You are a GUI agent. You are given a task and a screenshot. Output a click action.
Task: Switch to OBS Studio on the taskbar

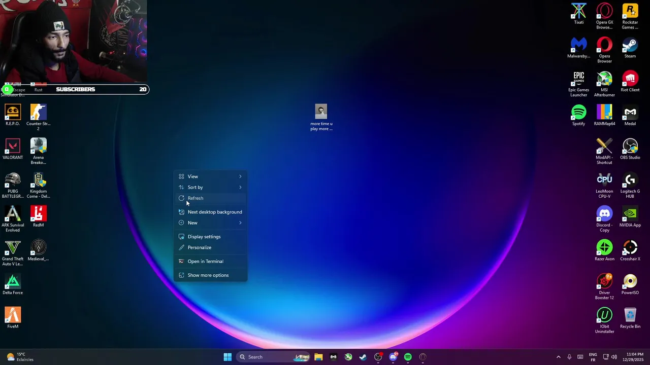(378, 357)
